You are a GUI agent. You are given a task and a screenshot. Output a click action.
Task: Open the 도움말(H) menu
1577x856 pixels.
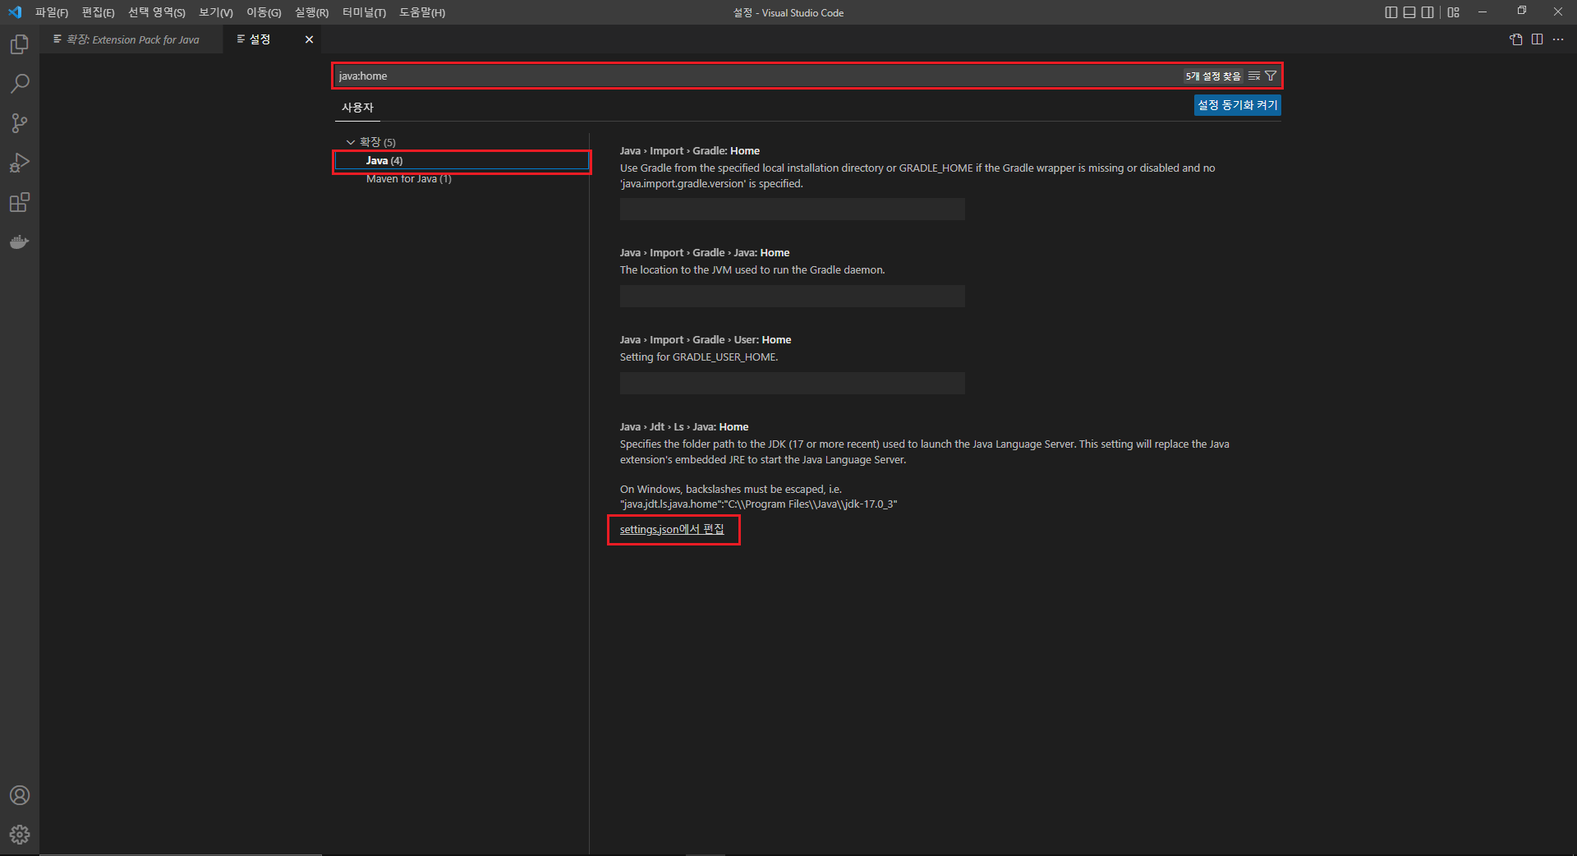[x=422, y=12]
